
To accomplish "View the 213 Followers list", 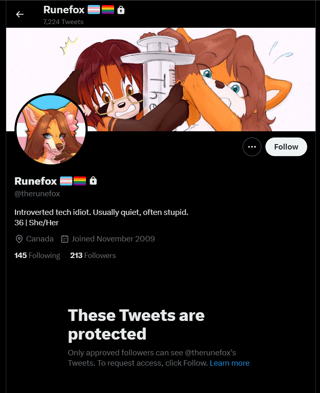I will pos(93,256).
